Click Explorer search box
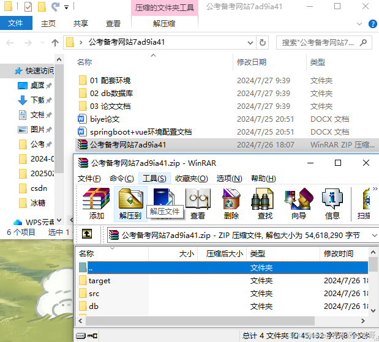This screenshot has width=379, height=342. [x=324, y=43]
